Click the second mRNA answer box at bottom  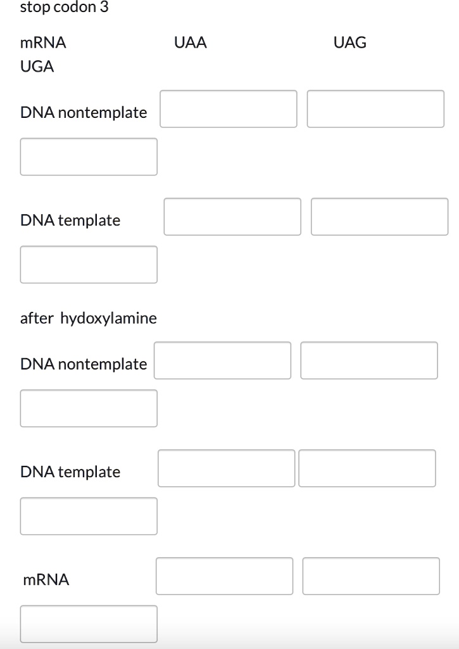[371, 575]
